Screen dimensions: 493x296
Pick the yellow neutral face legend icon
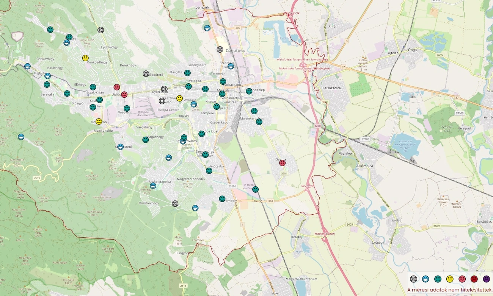[450, 279]
